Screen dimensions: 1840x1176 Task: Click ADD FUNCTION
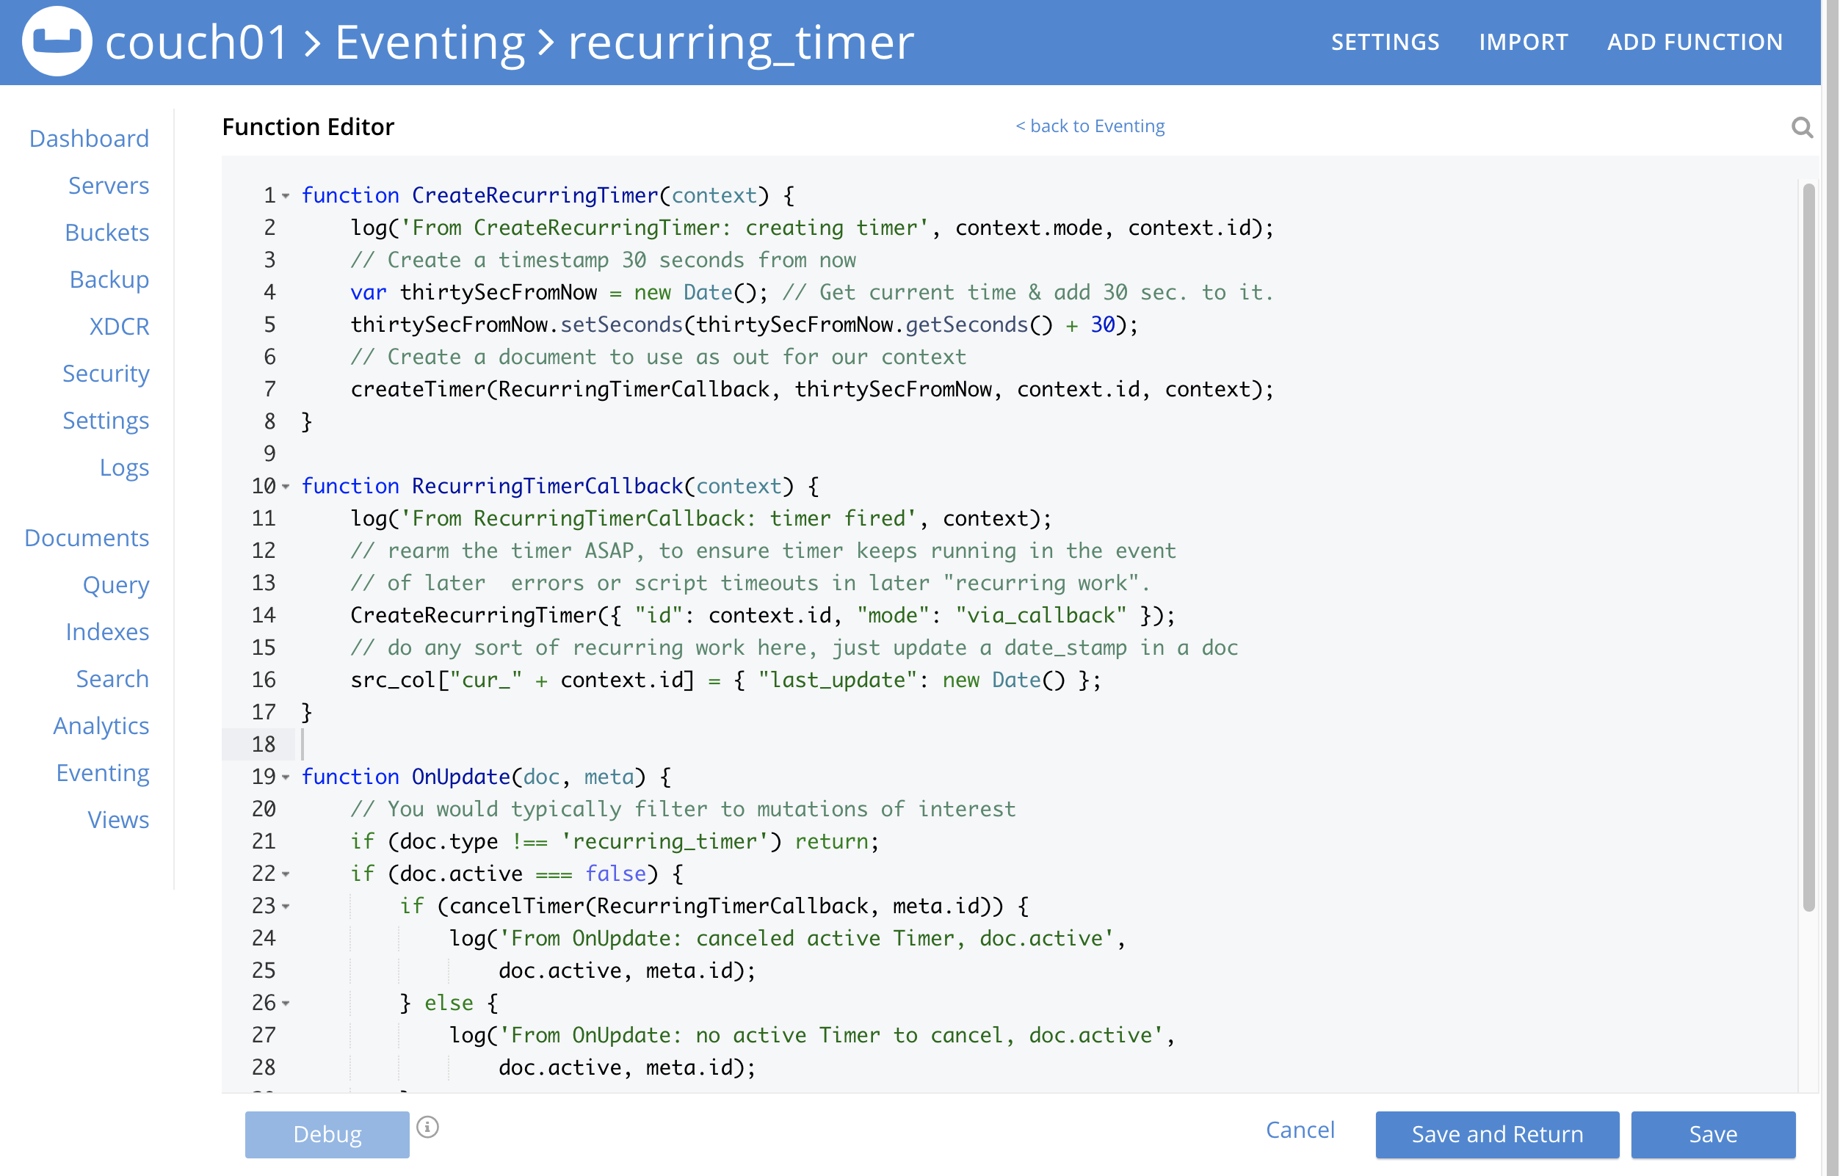(1695, 42)
